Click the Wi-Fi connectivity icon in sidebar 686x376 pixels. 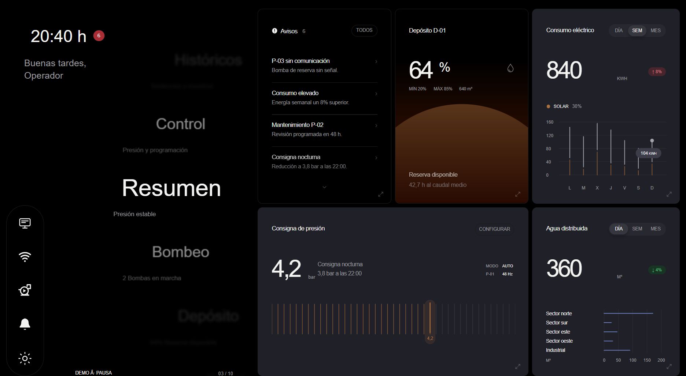(x=25, y=257)
